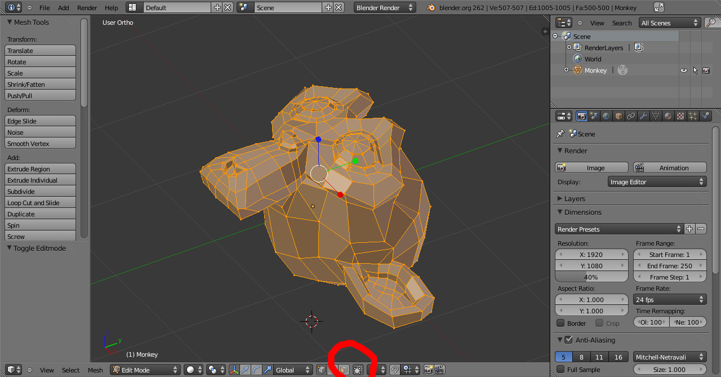Open the Mitchell-Netravali filter dropdown
721x377 pixels.
coord(670,357)
